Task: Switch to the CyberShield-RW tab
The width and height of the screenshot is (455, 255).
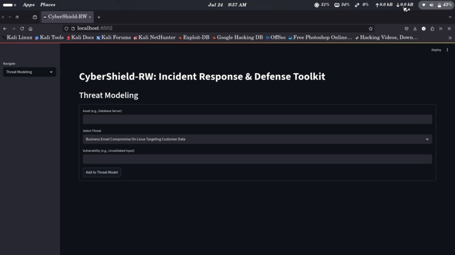Action: click(x=67, y=17)
